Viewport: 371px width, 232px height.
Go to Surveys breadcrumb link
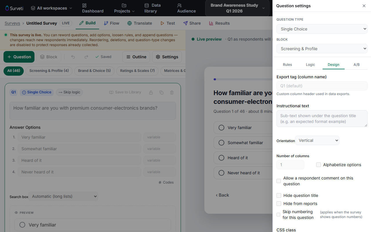click(x=12, y=23)
